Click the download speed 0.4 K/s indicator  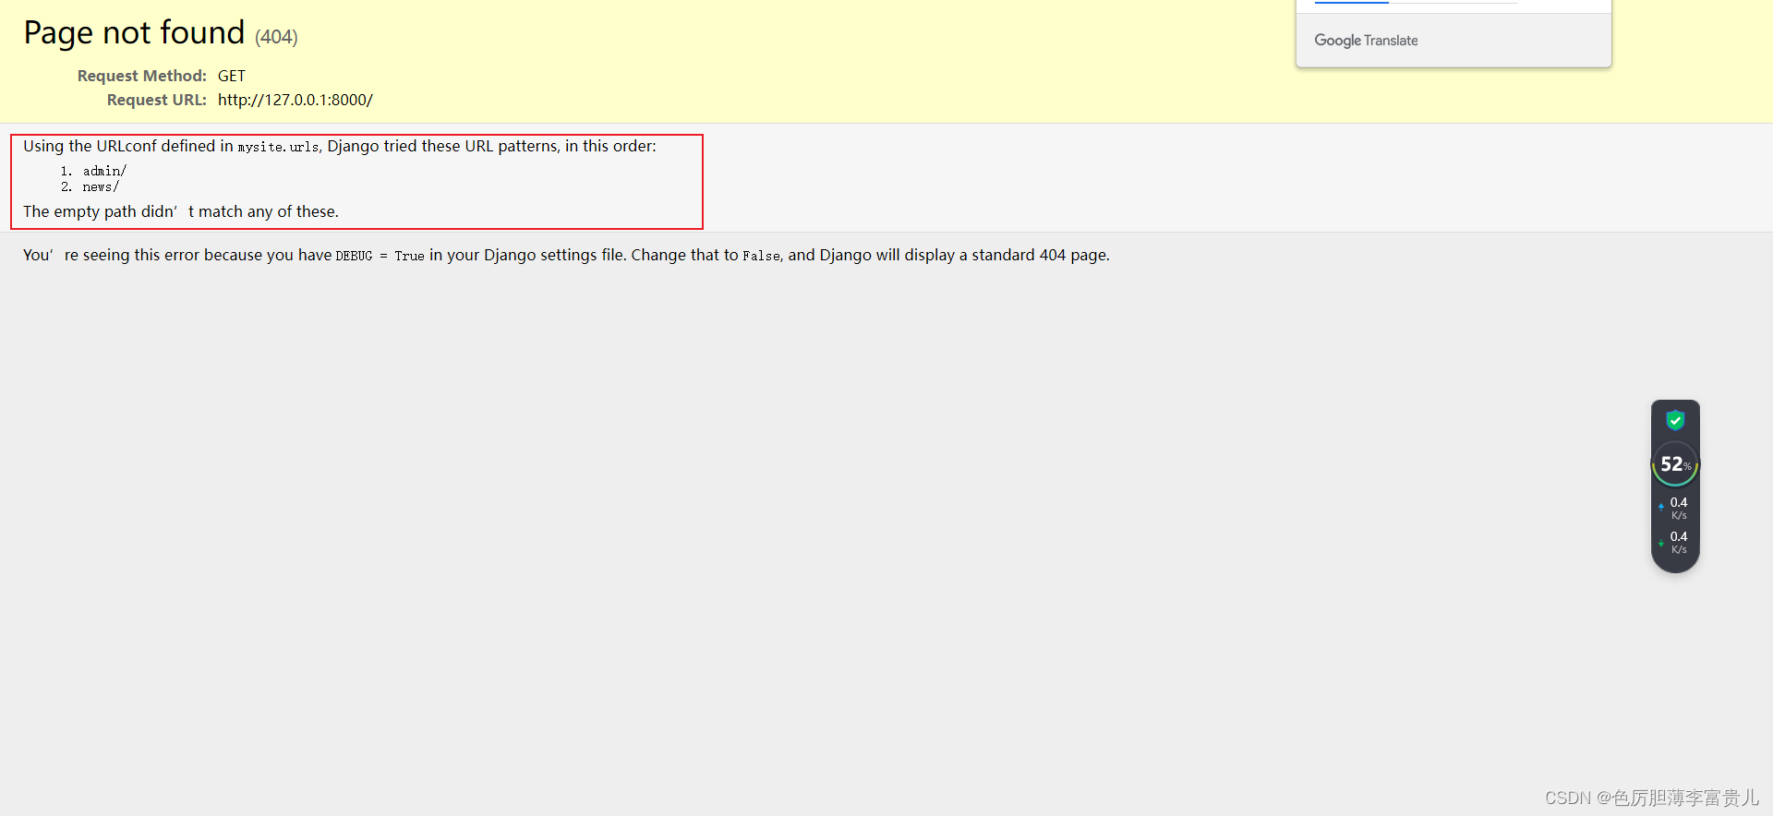pyautogui.click(x=1675, y=542)
